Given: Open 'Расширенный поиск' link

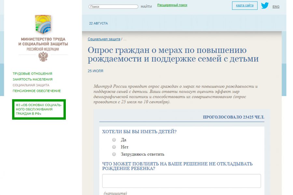Looking at the screenshot, I should click(172, 5).
